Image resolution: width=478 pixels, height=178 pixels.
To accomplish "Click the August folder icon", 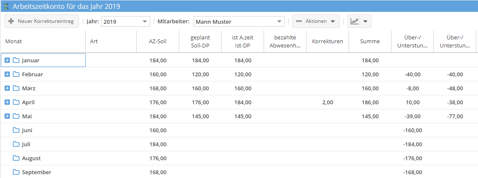I will click(x=16, y=158).
